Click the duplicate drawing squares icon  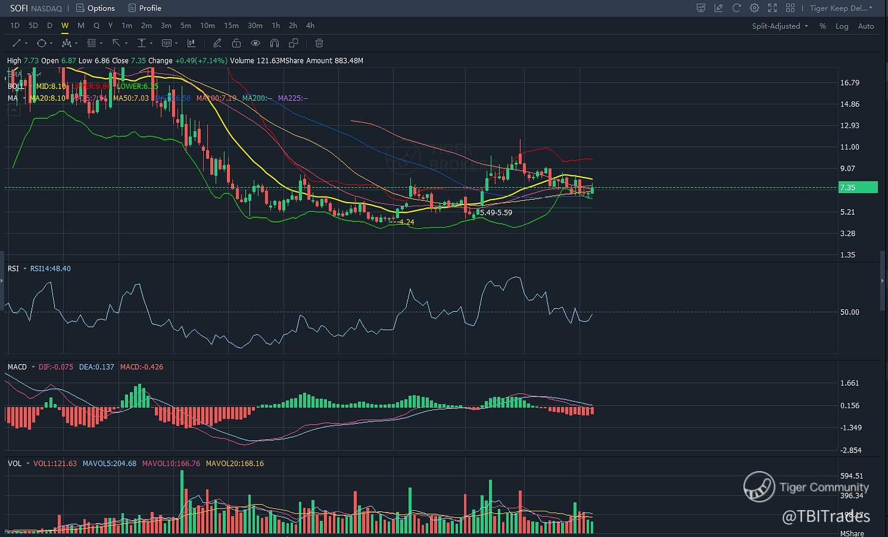[x=293, y=43]
